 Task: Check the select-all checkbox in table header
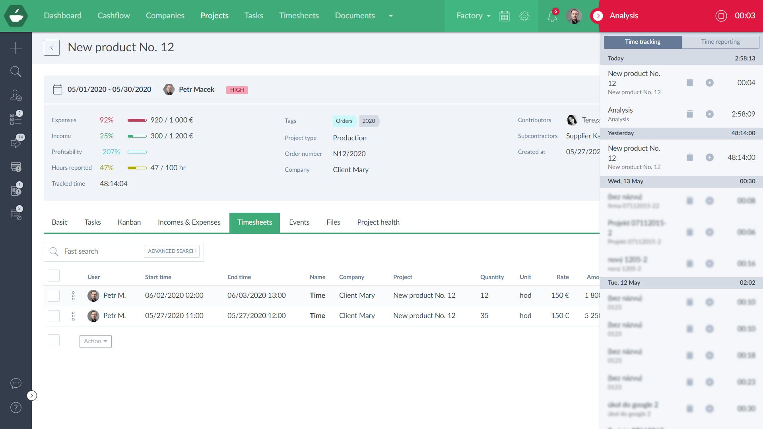click(54, 276)
